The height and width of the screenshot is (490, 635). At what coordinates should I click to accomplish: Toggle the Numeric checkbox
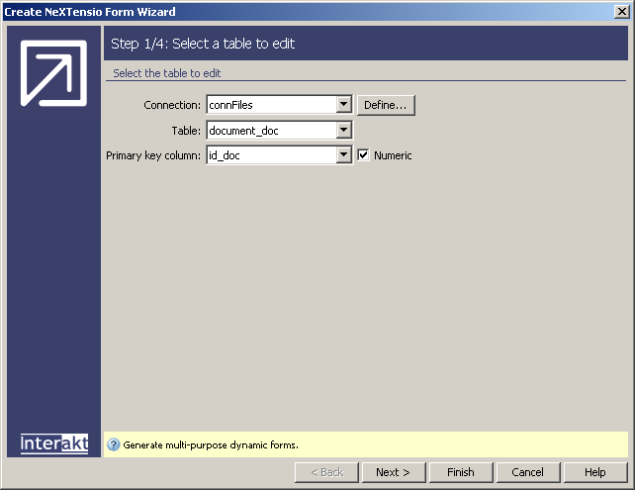pos(363,155)
